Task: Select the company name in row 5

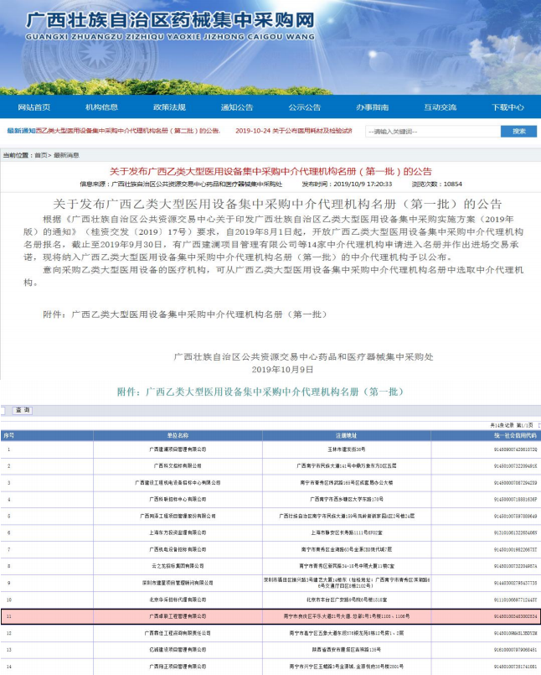Action: 178,516
